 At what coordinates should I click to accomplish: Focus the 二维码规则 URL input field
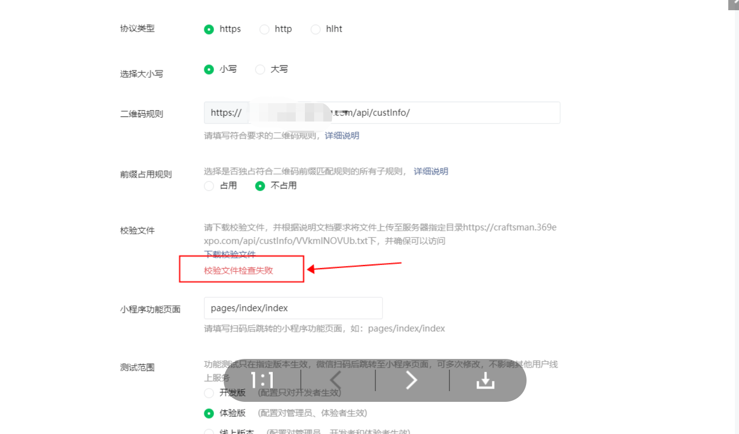pyautogui.click(x=382, y=113)
